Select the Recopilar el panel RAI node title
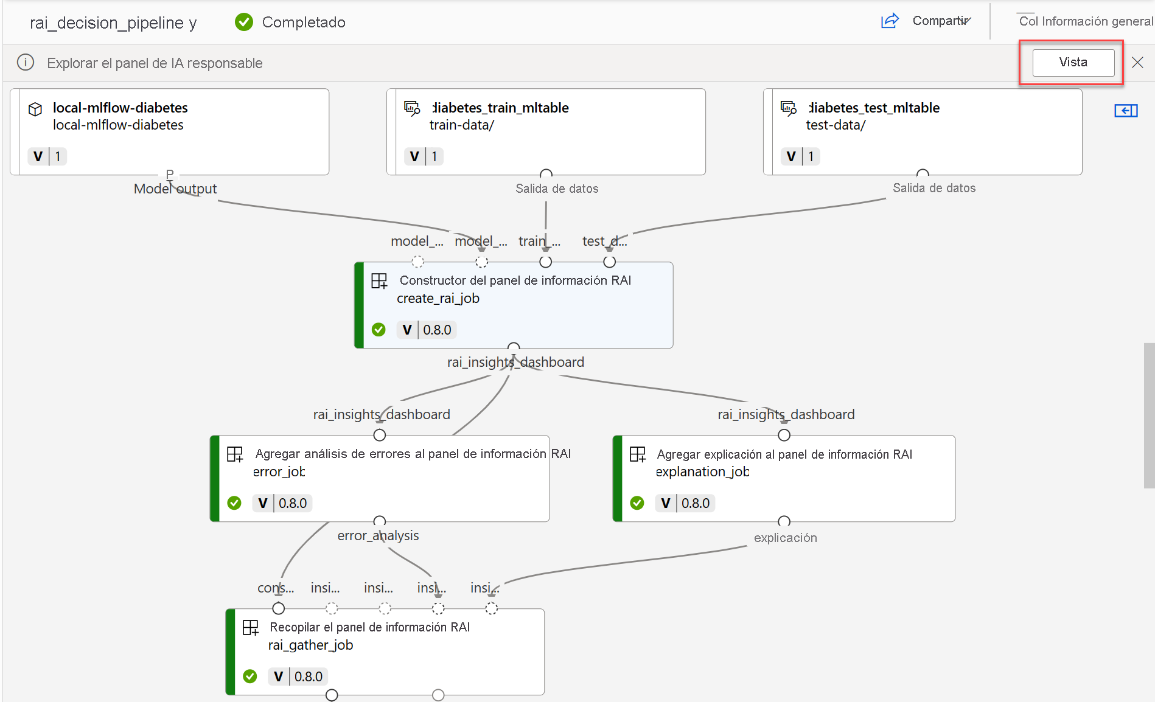 (370, 627)
